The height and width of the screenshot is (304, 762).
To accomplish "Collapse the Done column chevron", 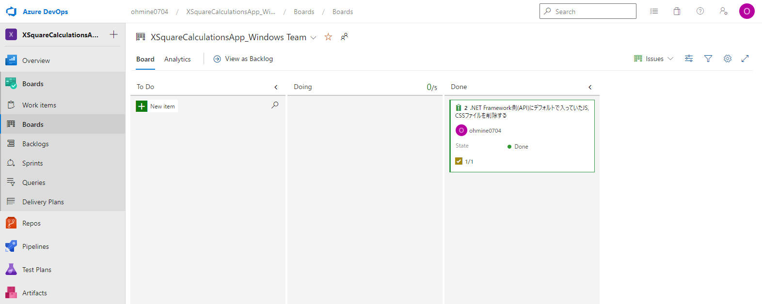I will [590, 87].
